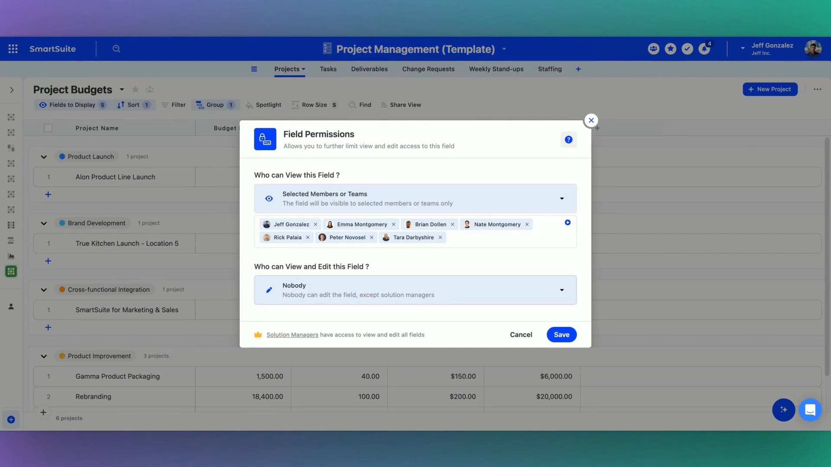
Task: Close the Field Permissions dialog
Action: pyautogui.click(x=591, y=120)
